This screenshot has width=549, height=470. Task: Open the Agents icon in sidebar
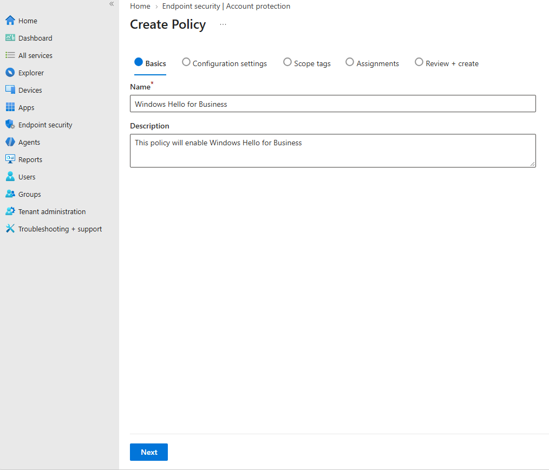10,142
